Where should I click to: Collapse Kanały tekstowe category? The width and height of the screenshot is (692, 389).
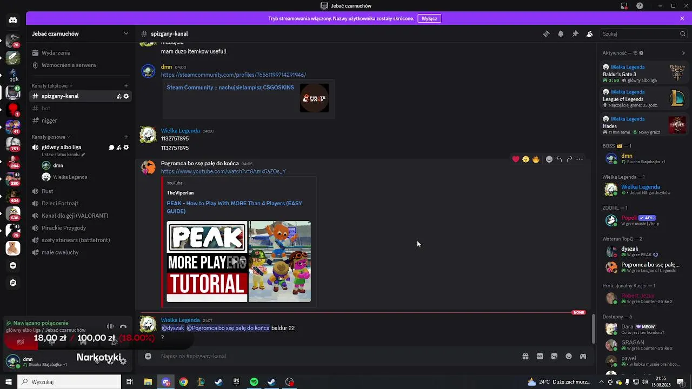pos(52,85)
